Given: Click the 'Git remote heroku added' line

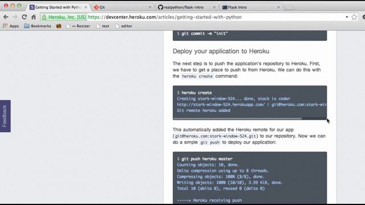Looking at the screenshot, I should [204, 110].
